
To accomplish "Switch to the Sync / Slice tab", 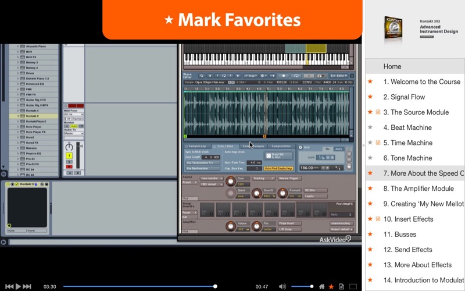I will pyautogui.click(x=225, y=147).
